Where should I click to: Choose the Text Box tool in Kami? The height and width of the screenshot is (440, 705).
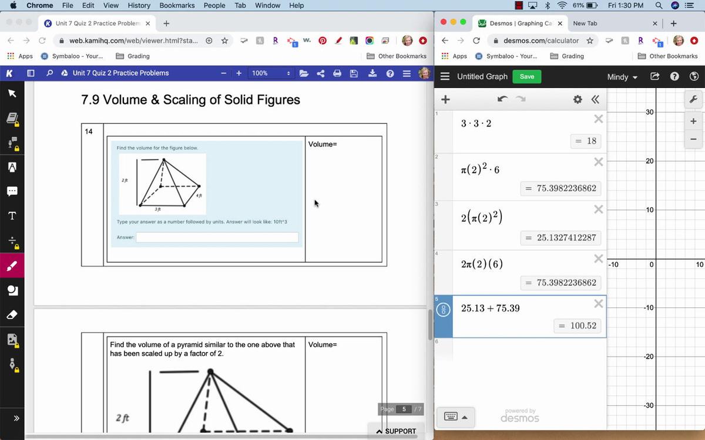pos(12,216)
